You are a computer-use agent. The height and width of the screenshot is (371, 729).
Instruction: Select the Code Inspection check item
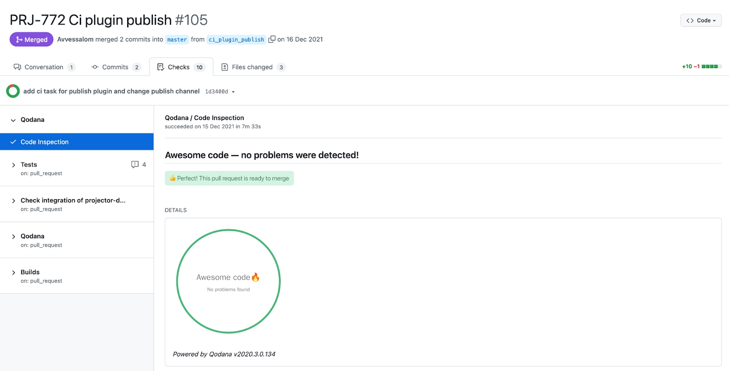coord(77,142)
